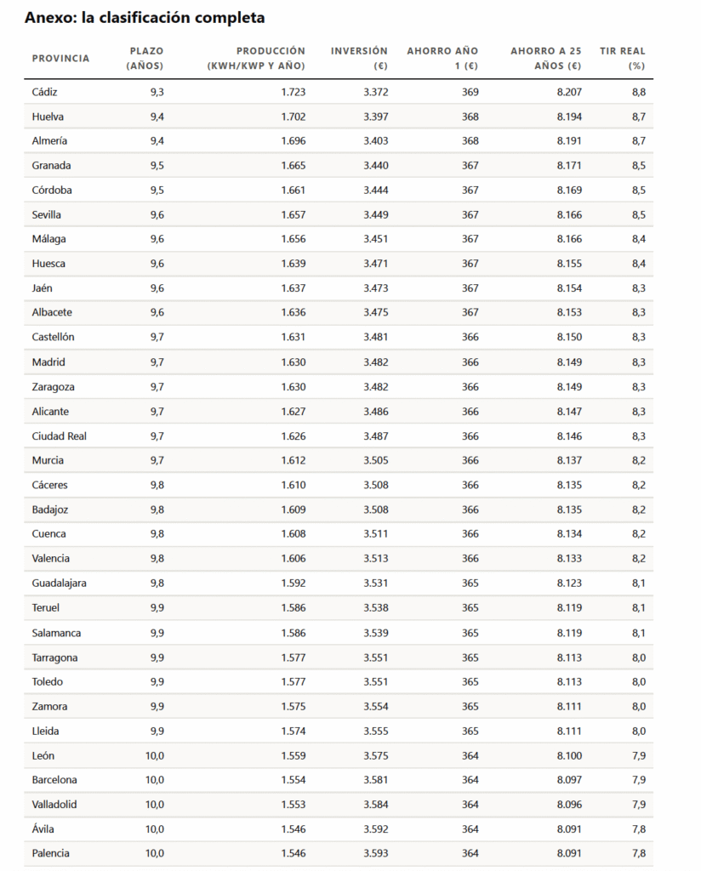Viewport: 701px width, 871px height.
Task: Click the AHORRO A 25 AÑOS header
Action: point(546,59)
